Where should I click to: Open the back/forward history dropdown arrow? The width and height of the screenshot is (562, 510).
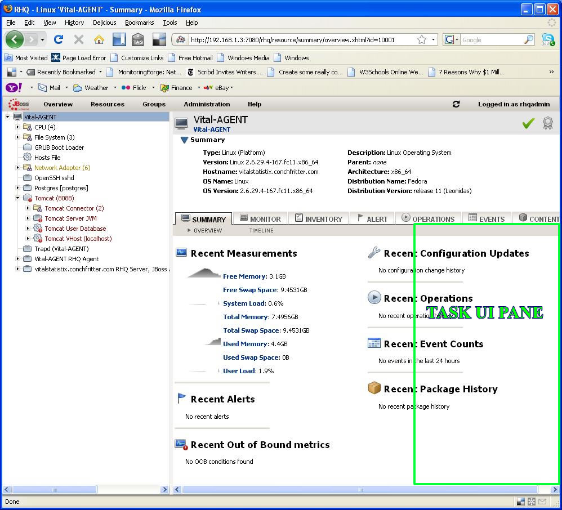(42, 39)
